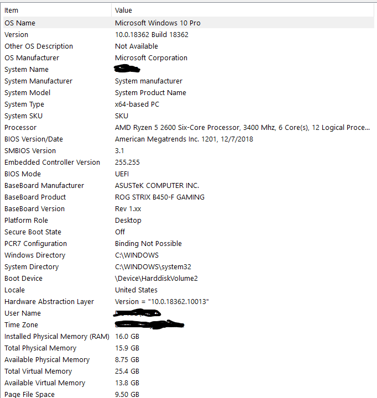The width and height of the screenshot is (377, 398).
Task: Click the United States value
Action: (136, 290)
